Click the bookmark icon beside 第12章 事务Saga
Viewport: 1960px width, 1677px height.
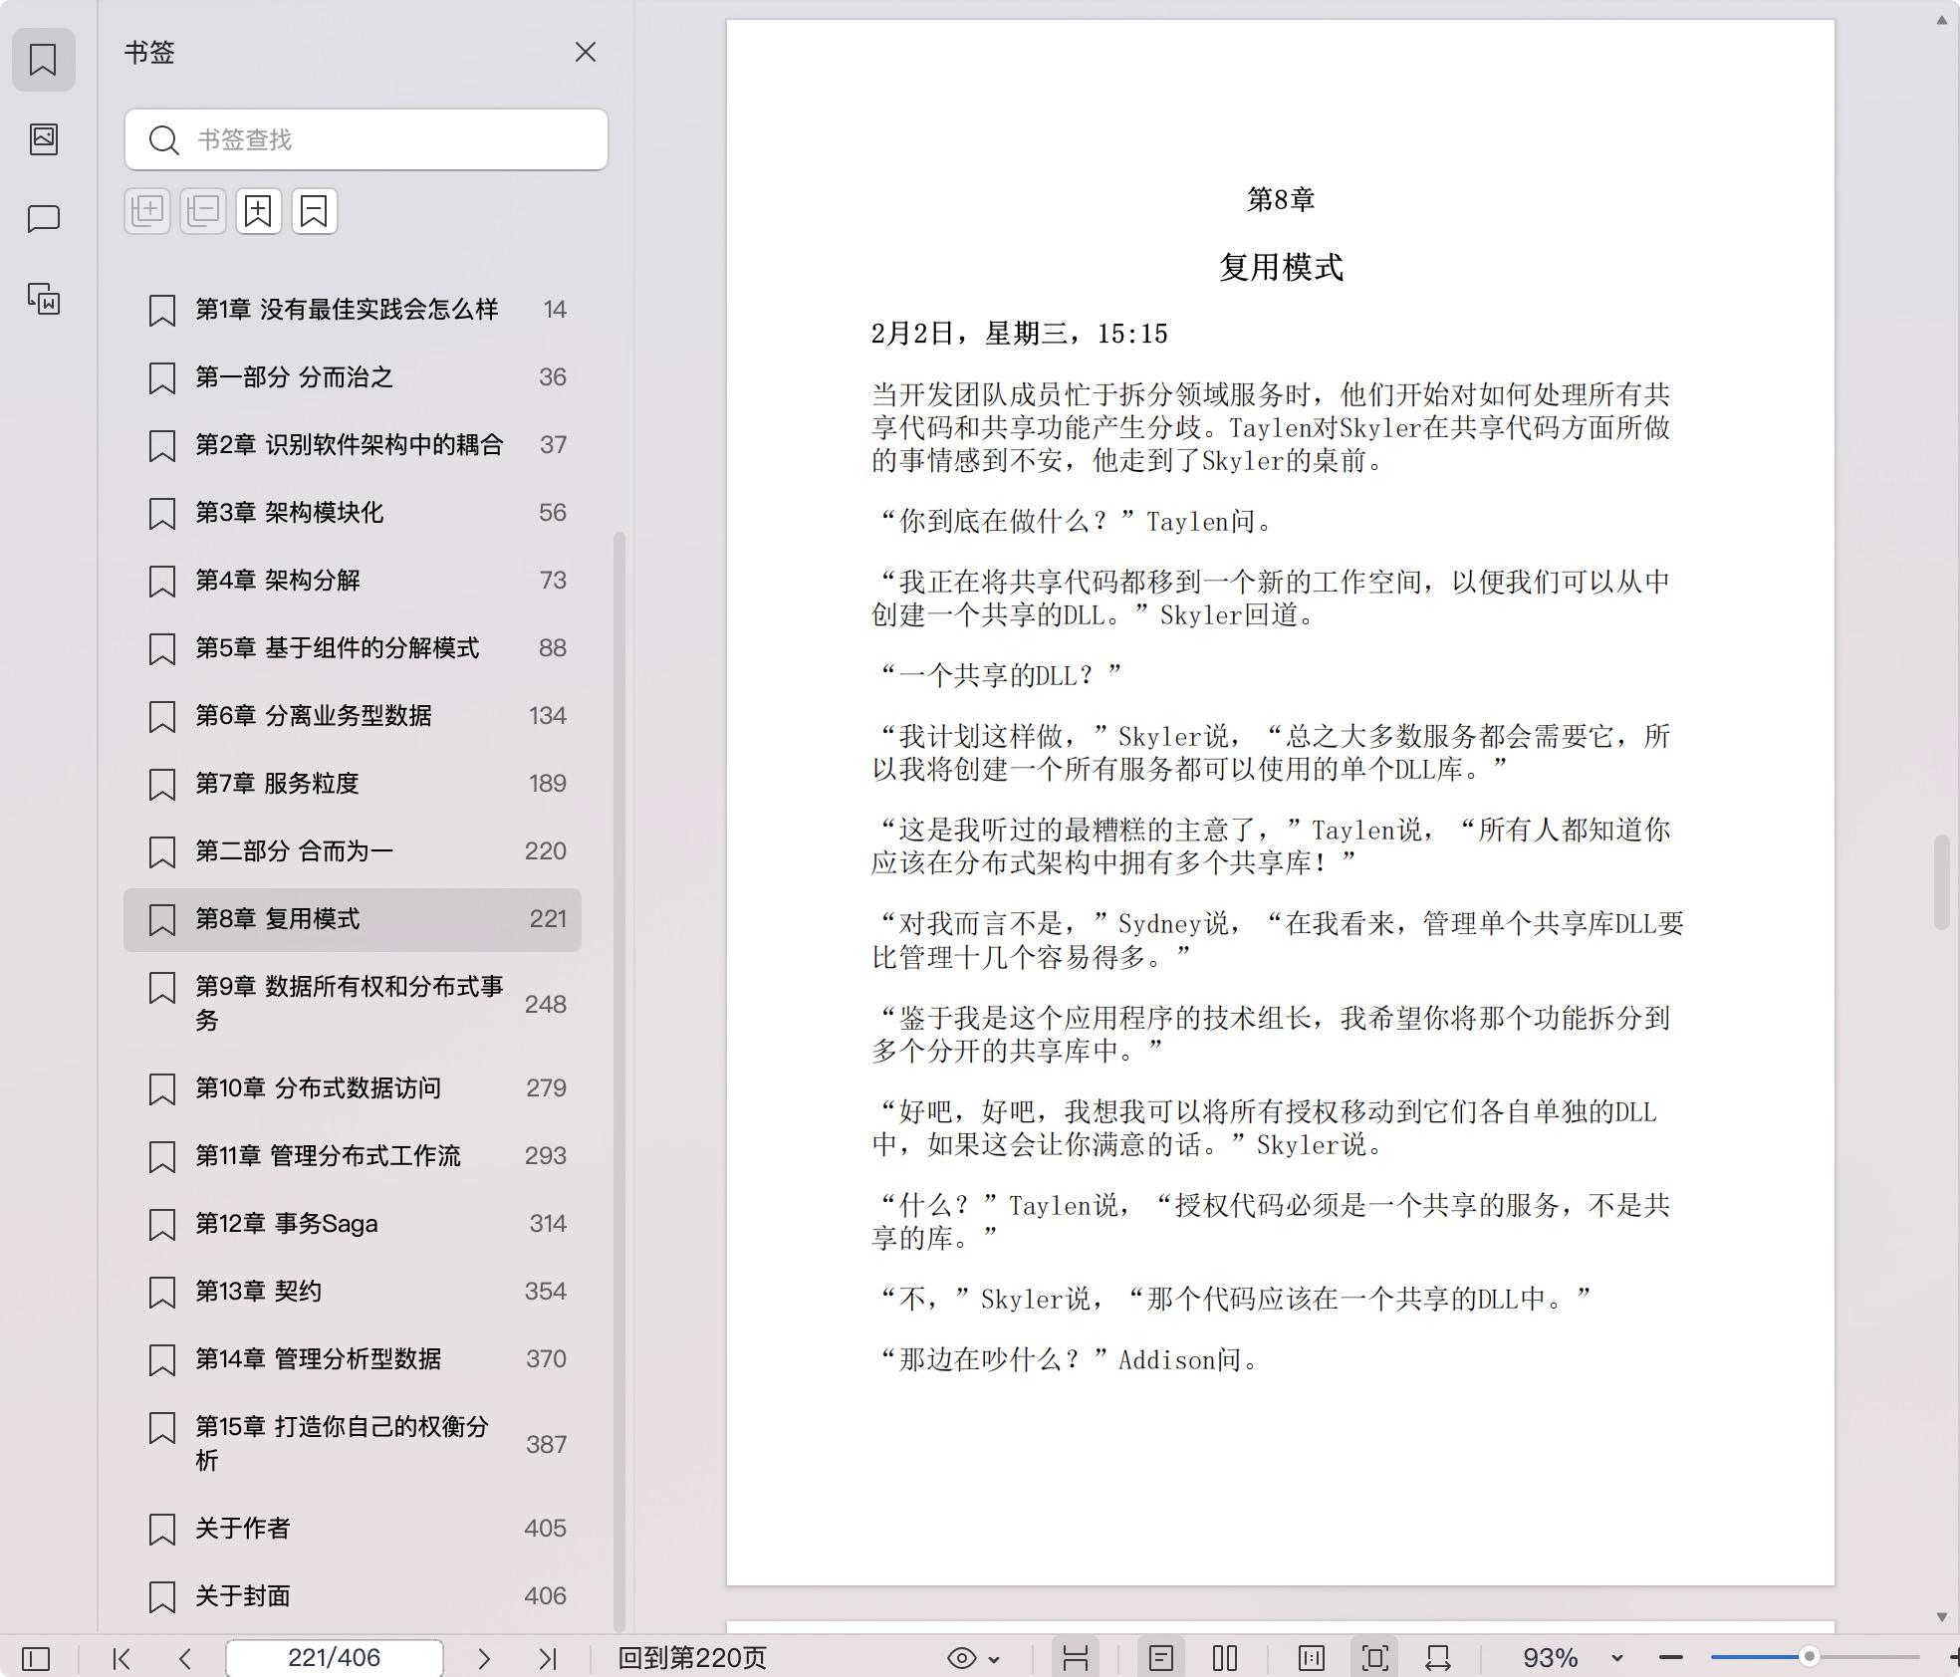point(162,1224)
